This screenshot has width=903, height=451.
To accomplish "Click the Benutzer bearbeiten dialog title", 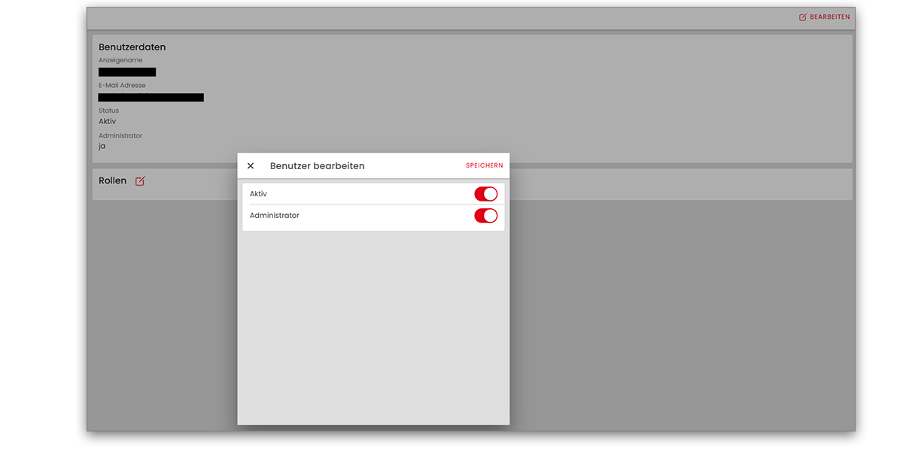I will pos(317,166).
